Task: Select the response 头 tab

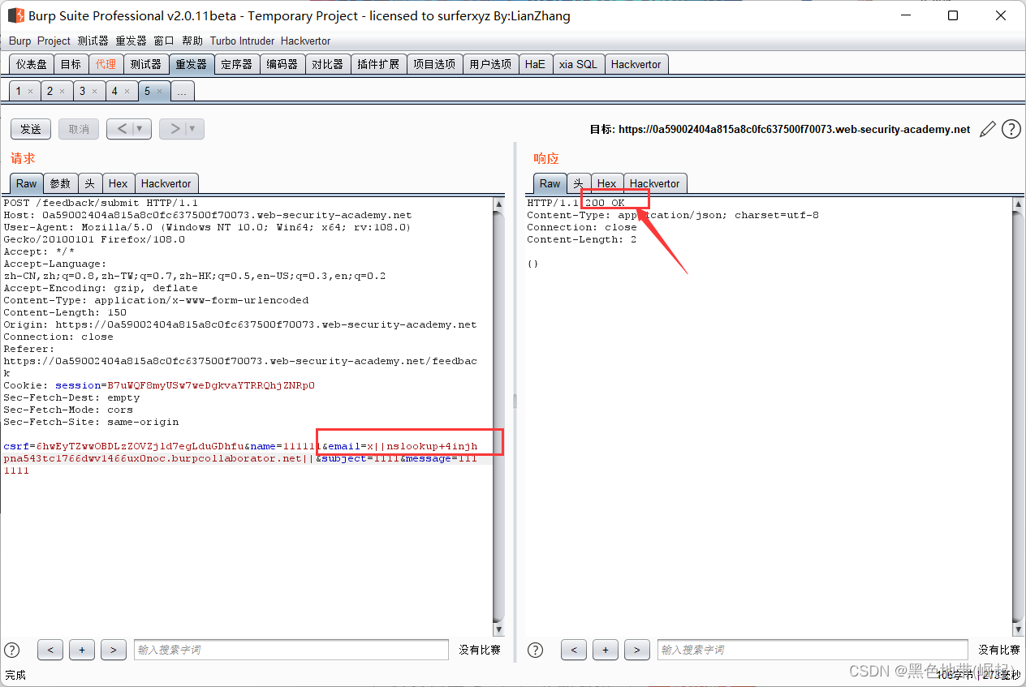Action: coord(579,183)
